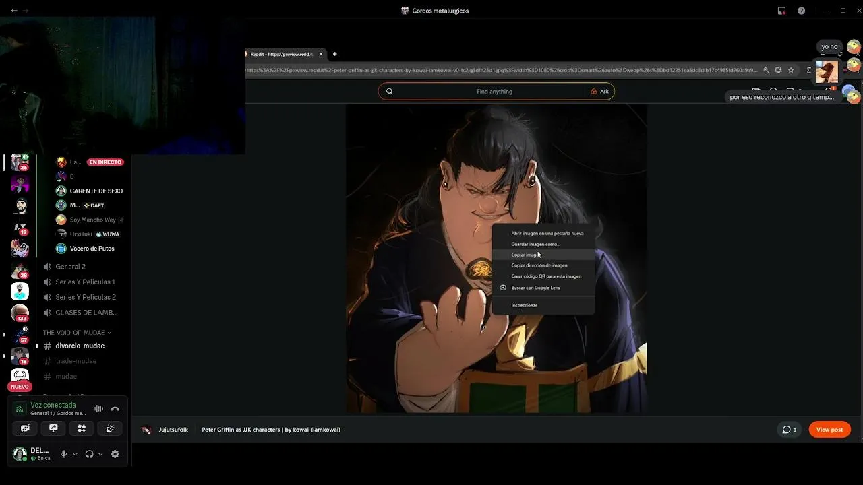Choose Abrir imagen en una pestaña nueva

click(x=543, y=233)
